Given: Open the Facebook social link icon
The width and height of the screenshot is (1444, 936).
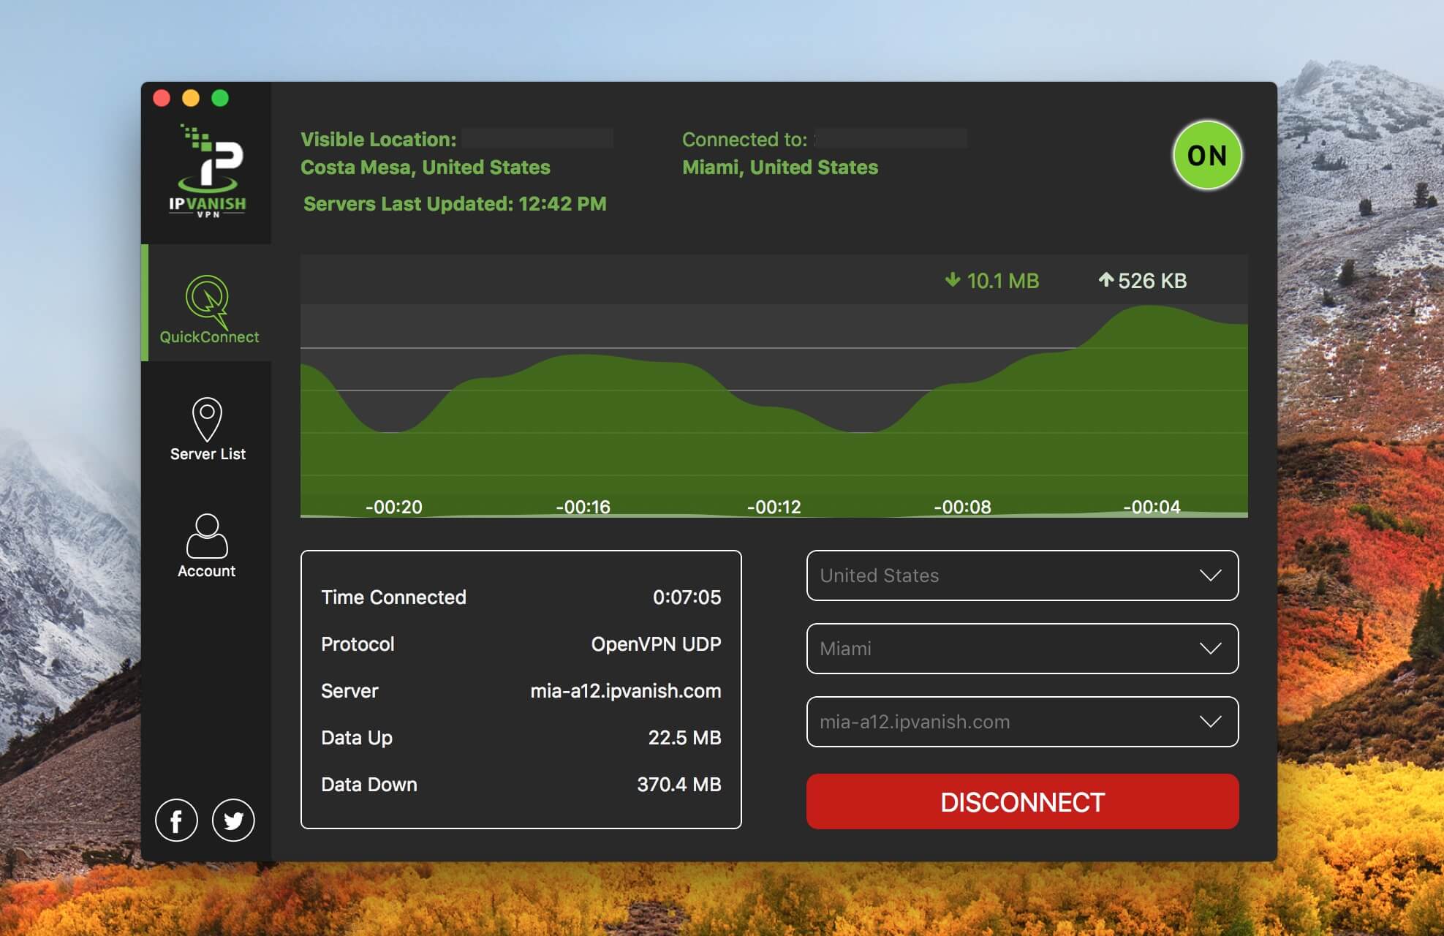Looking at the screenshot, I should point(176,820).
